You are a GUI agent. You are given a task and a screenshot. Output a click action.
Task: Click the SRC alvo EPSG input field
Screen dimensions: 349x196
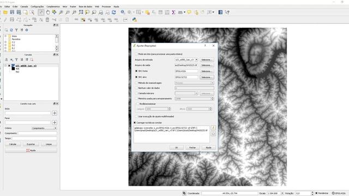[186, 77]
